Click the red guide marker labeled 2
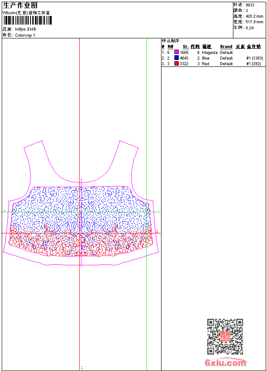Viewport: 267px width, 371px height. (157, 231)
